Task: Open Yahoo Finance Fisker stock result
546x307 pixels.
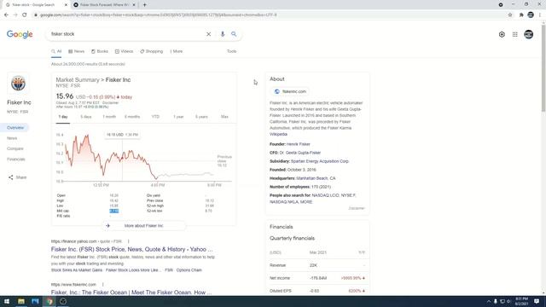Action: click(x=131, y=249)
